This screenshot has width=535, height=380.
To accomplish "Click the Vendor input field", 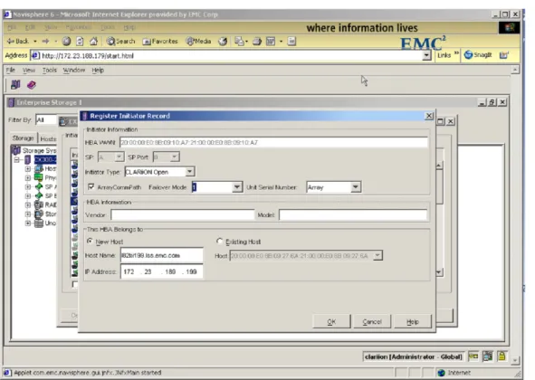I will click(183, 215).
